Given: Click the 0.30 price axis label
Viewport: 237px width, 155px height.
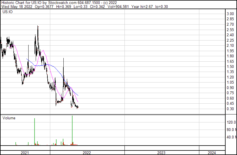Looking at the screenshot, I should point(230,109).
